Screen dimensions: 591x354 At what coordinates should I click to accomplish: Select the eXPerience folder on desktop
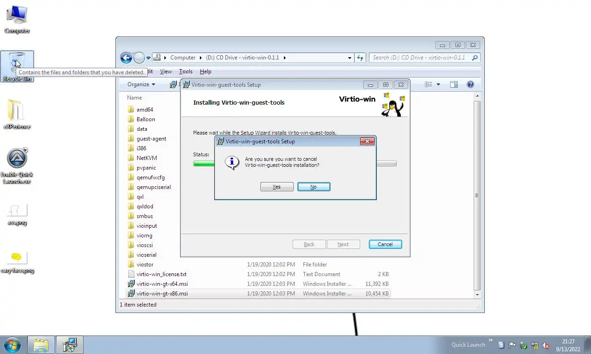[17, 114]
